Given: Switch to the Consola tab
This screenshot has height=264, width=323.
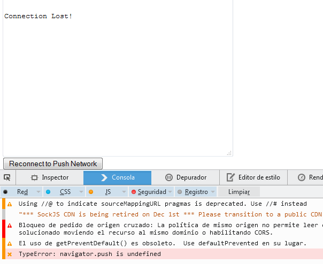Looking at the screenshot, I should tap(117, 177).
